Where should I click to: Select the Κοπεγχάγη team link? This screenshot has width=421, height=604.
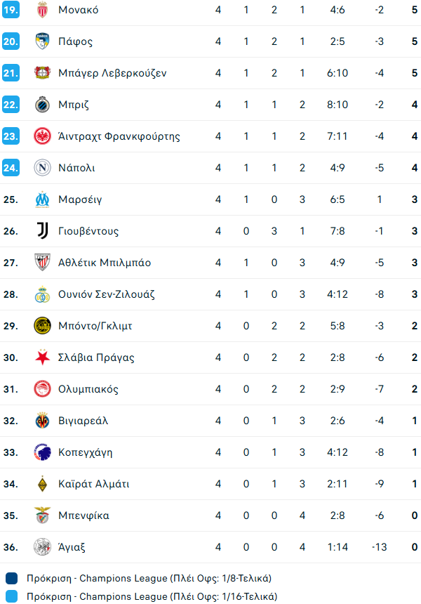(86, 452)
